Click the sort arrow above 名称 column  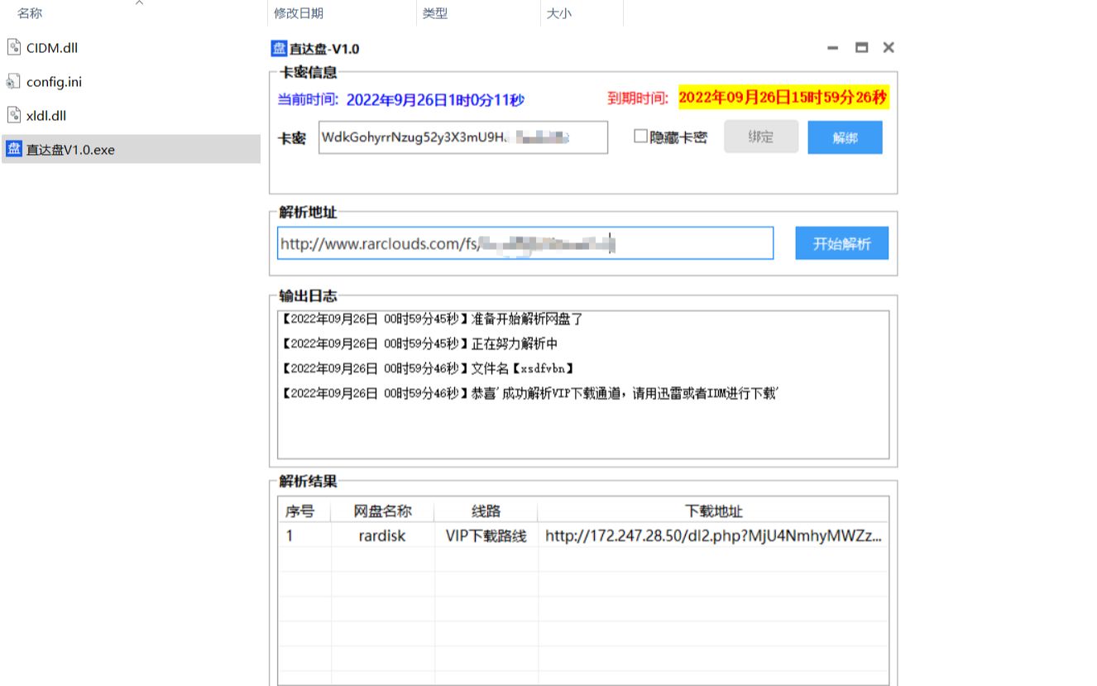pyautogui.click(x=139, y=3)
